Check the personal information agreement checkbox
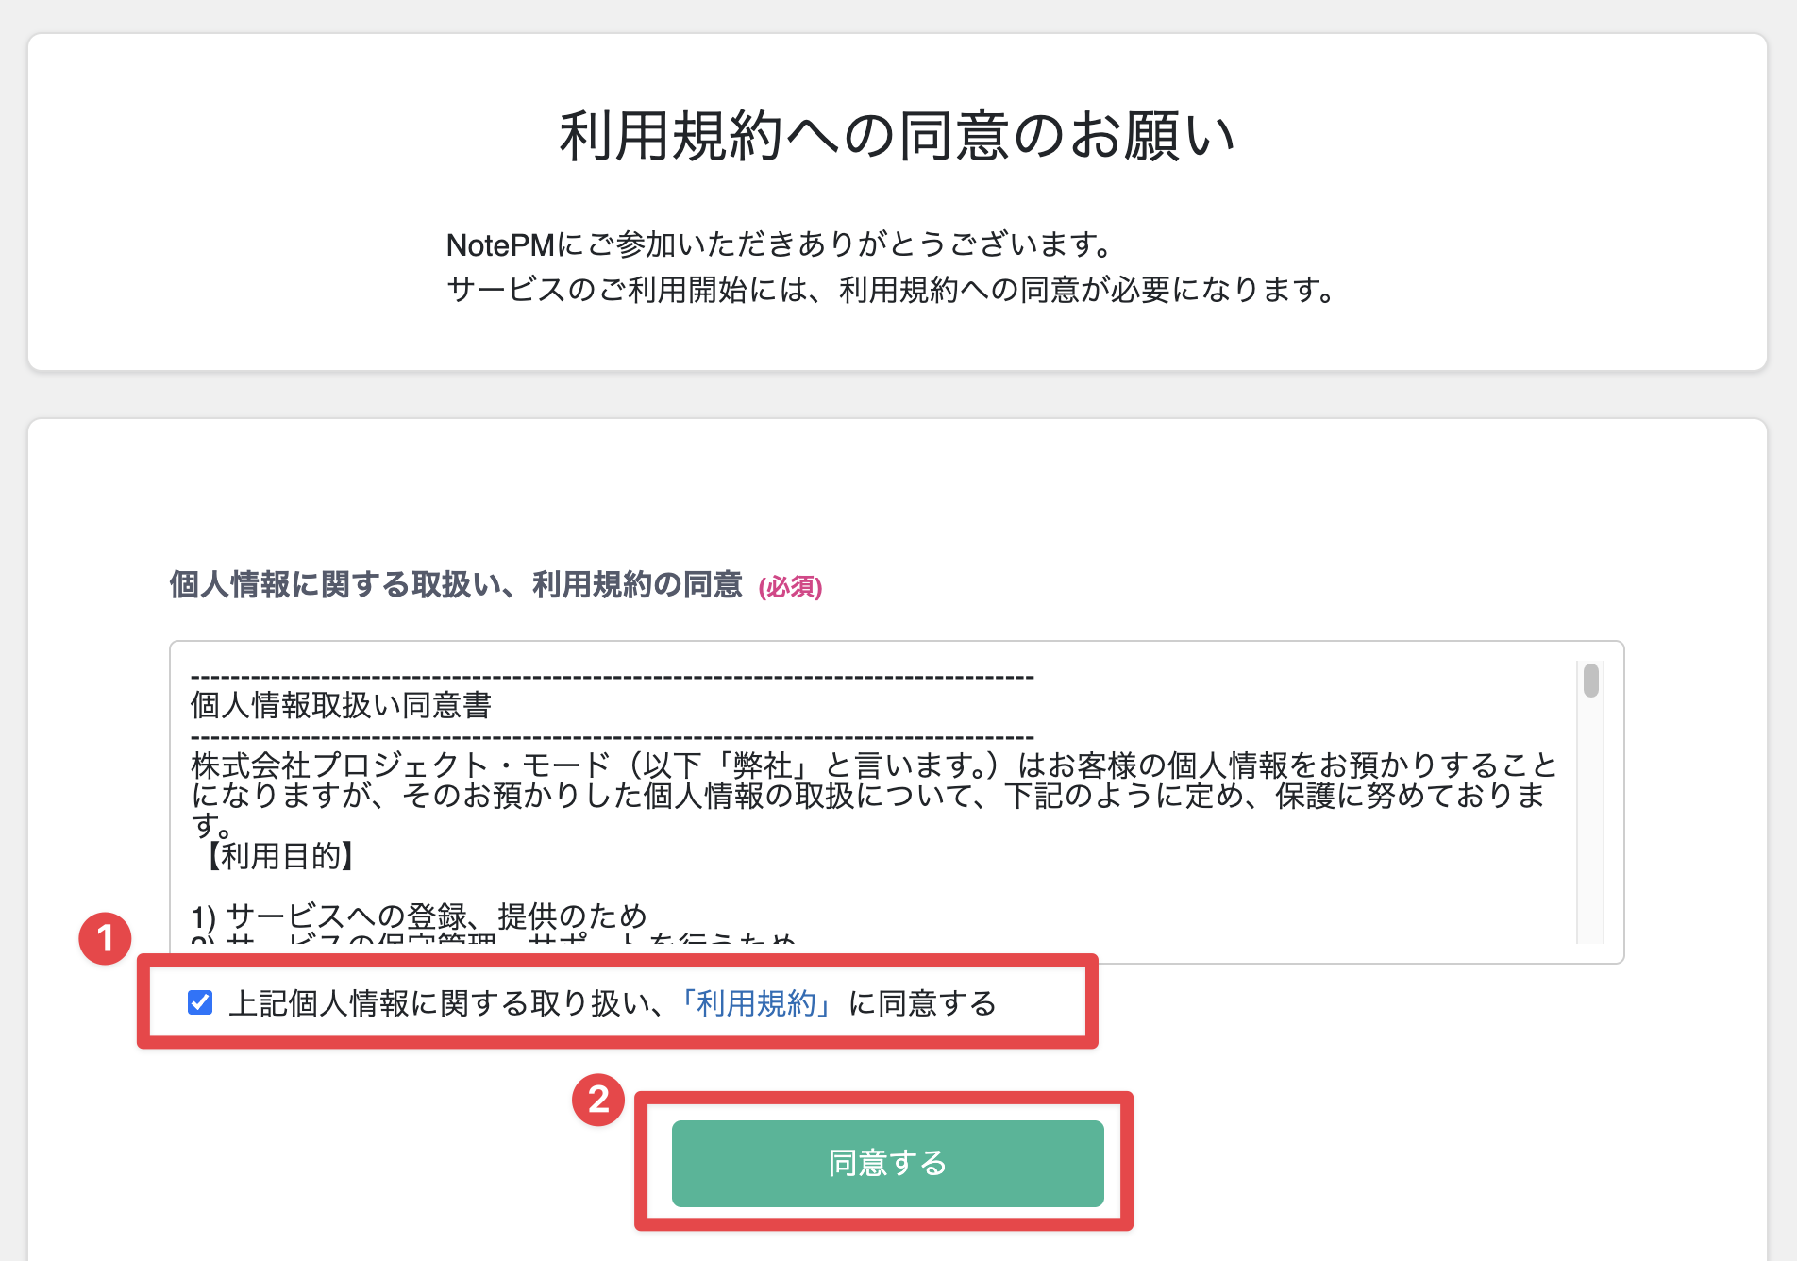Image resolution: width=1797 pixels, height=1261 pixels. (200, 1002)
